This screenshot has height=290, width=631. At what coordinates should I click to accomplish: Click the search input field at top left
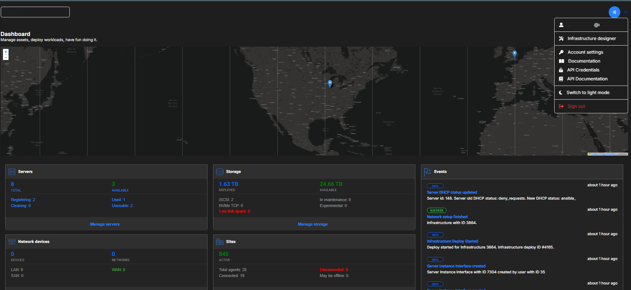click(x=35, y=12)
